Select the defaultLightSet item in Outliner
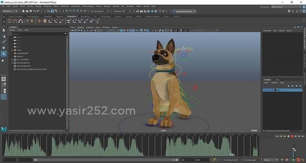306x163 pixels. (22, 63)
